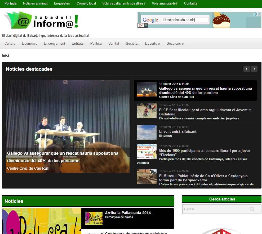Select the Economia category
Viewport: 262px width, 234px height.
(x=30, y=43)
